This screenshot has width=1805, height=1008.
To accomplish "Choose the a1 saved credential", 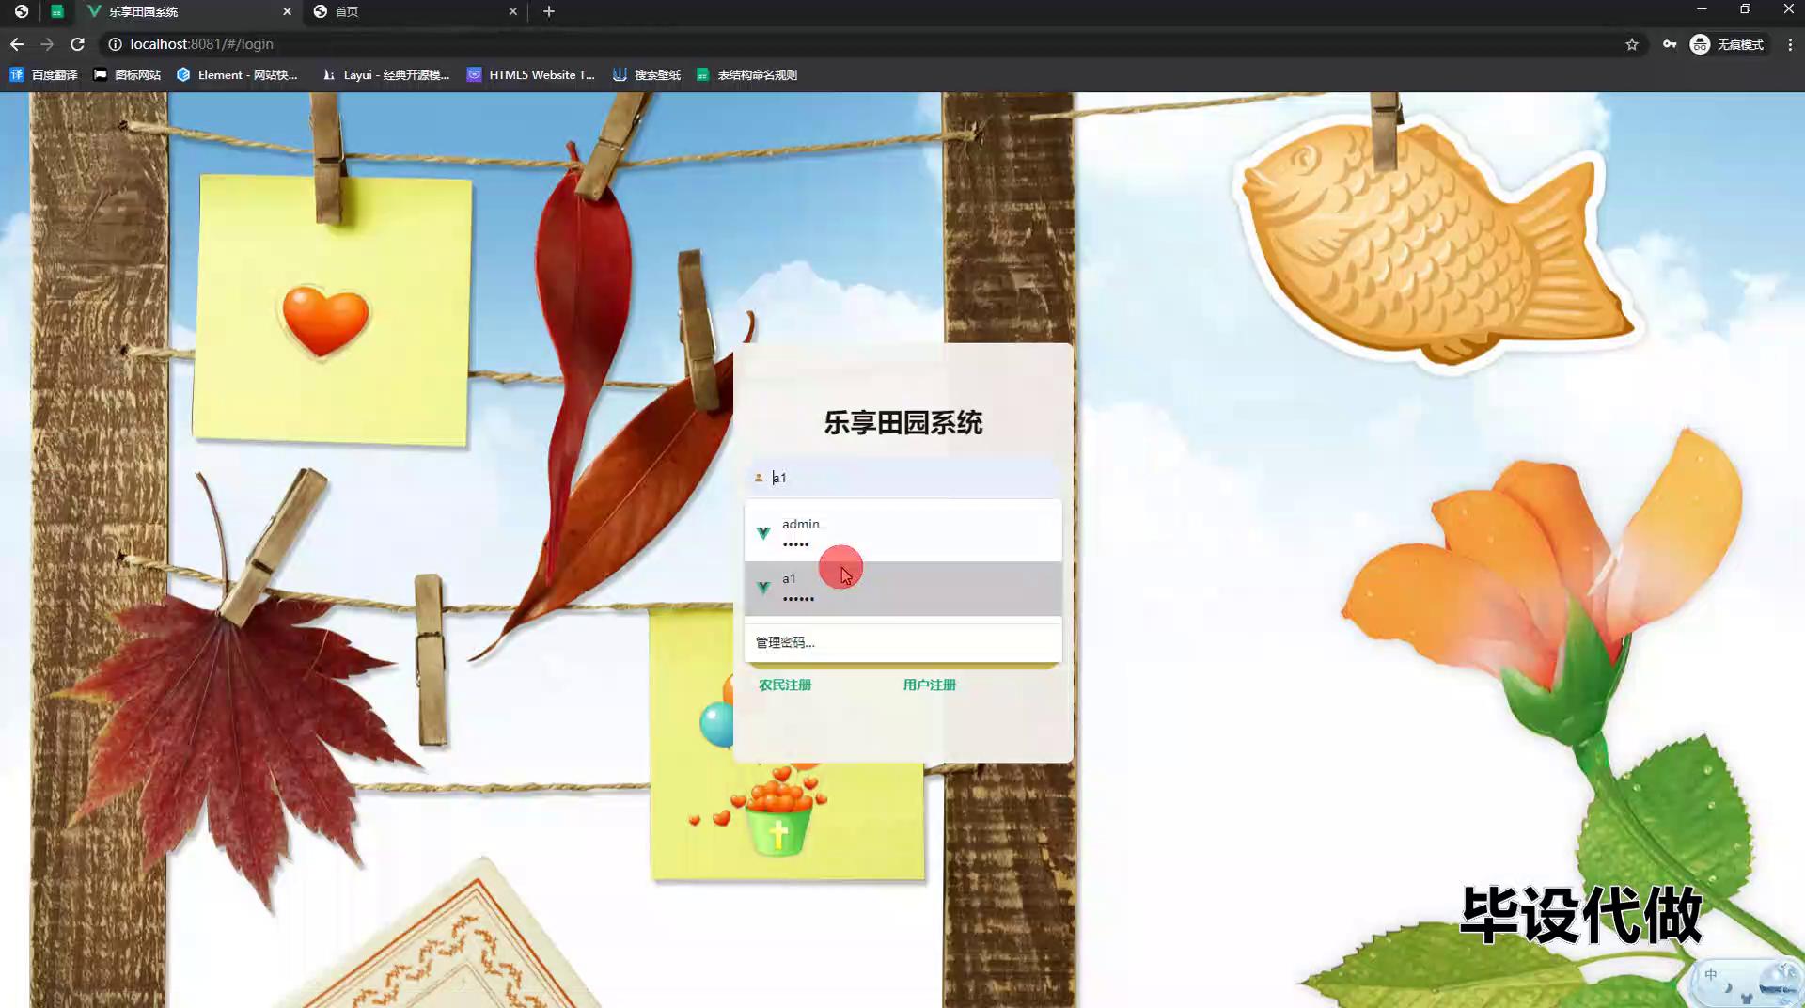I will pos(902,589).
